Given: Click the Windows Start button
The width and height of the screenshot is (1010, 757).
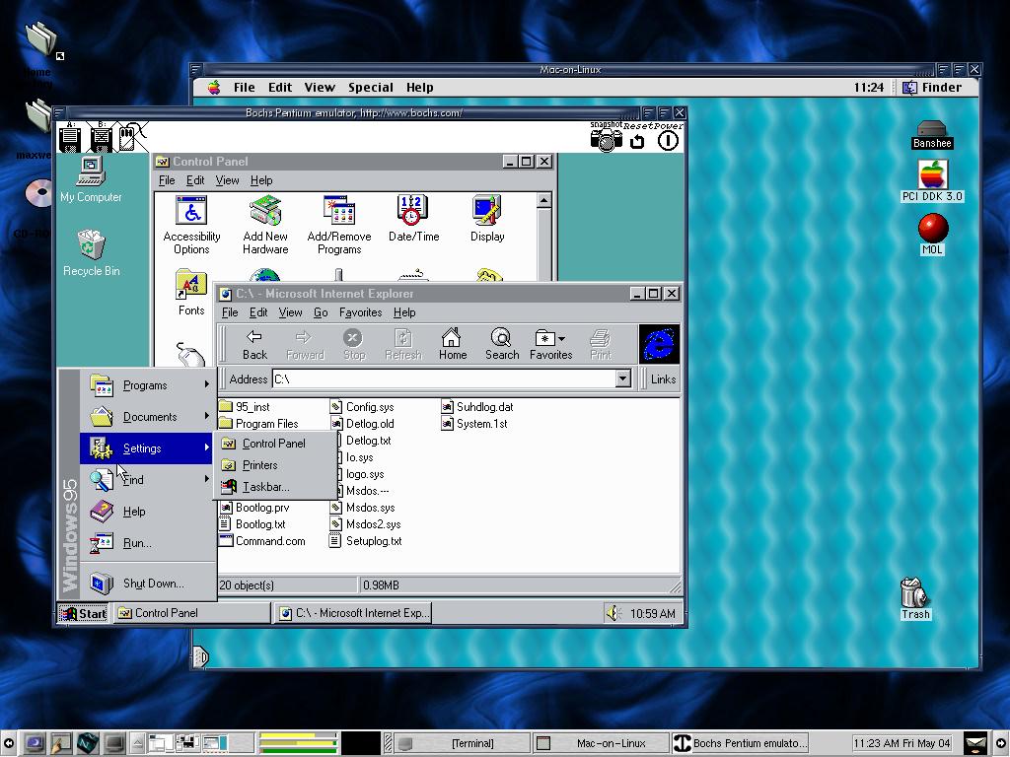Looking at the screenshot, I should [x=83, y=613].
